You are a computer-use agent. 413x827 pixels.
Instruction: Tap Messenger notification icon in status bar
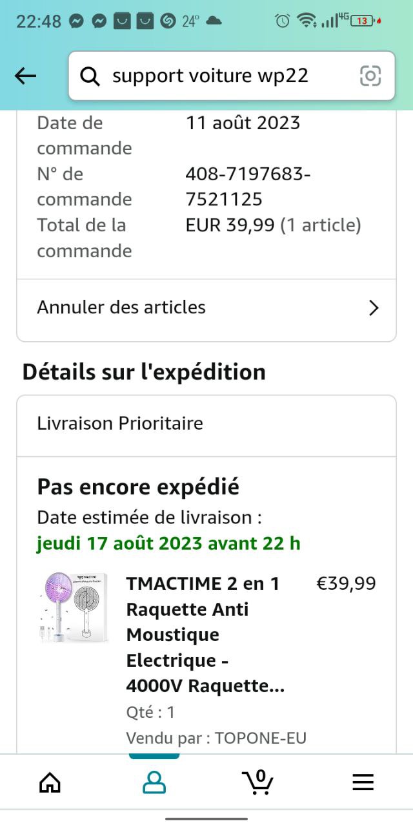pyautogui.click(x=76, y=21)
